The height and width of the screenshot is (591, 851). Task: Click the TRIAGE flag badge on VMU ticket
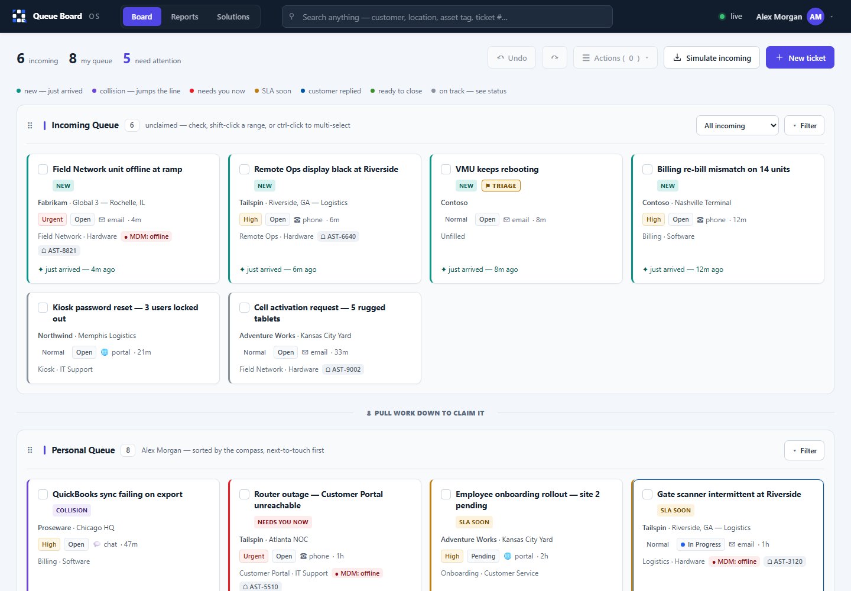point(501,186)
